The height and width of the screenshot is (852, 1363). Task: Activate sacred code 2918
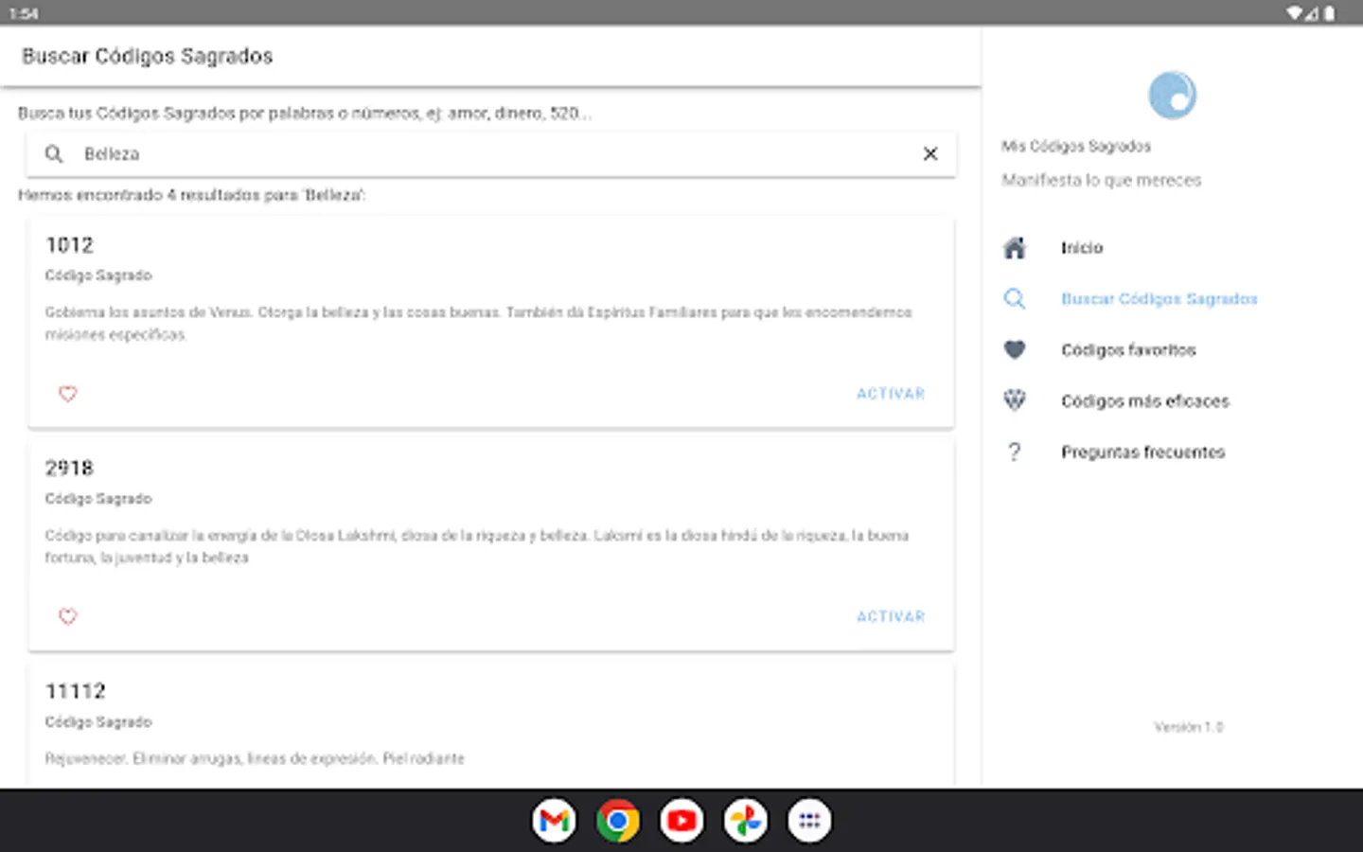tap(891, 616)
